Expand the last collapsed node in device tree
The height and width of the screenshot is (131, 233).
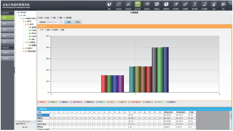(x=23, y=51)
